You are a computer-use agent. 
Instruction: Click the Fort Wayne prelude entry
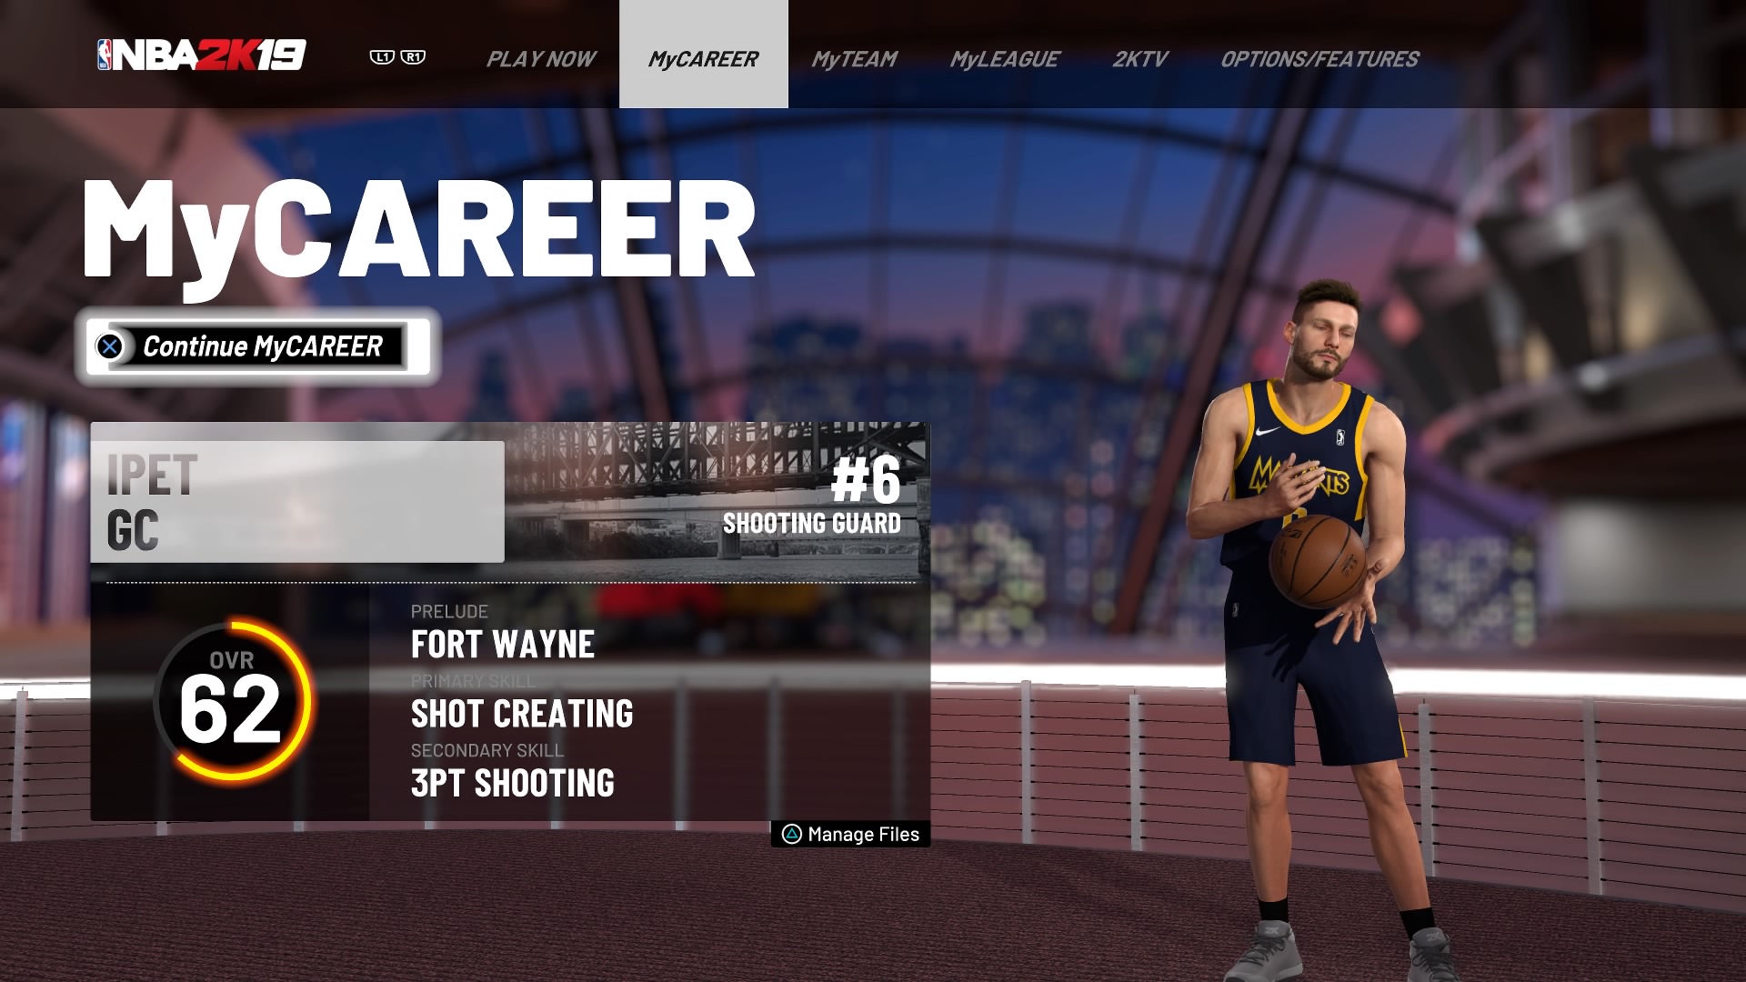pyautogui.click(x=502, y=644)
